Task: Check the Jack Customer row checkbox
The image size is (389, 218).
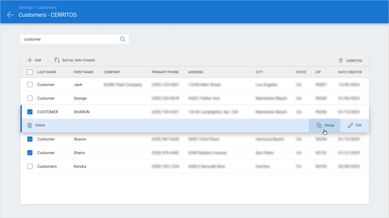Action: pyautogui.click(x=30, y=85)
